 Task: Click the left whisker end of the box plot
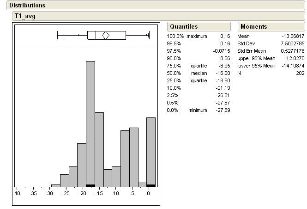(x=57, y=35)
